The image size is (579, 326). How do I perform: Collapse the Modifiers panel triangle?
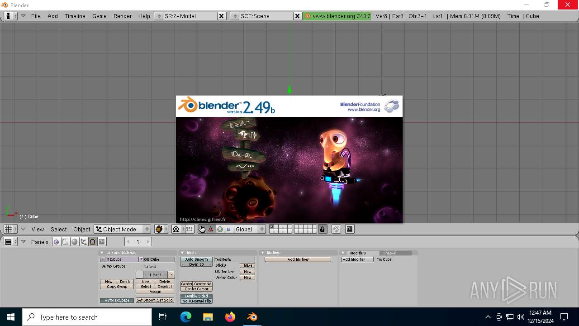343,253
